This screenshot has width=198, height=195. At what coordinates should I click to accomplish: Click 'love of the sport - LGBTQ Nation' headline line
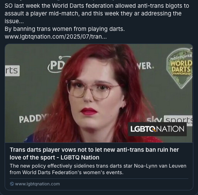coord(54,158)
